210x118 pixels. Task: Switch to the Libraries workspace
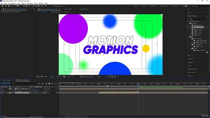pyautogui.click(x=175, y=6)
